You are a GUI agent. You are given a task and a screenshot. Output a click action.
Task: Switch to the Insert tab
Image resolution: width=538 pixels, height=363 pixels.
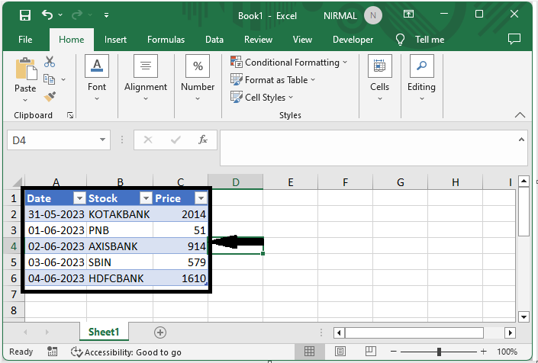tap(115, 40)
